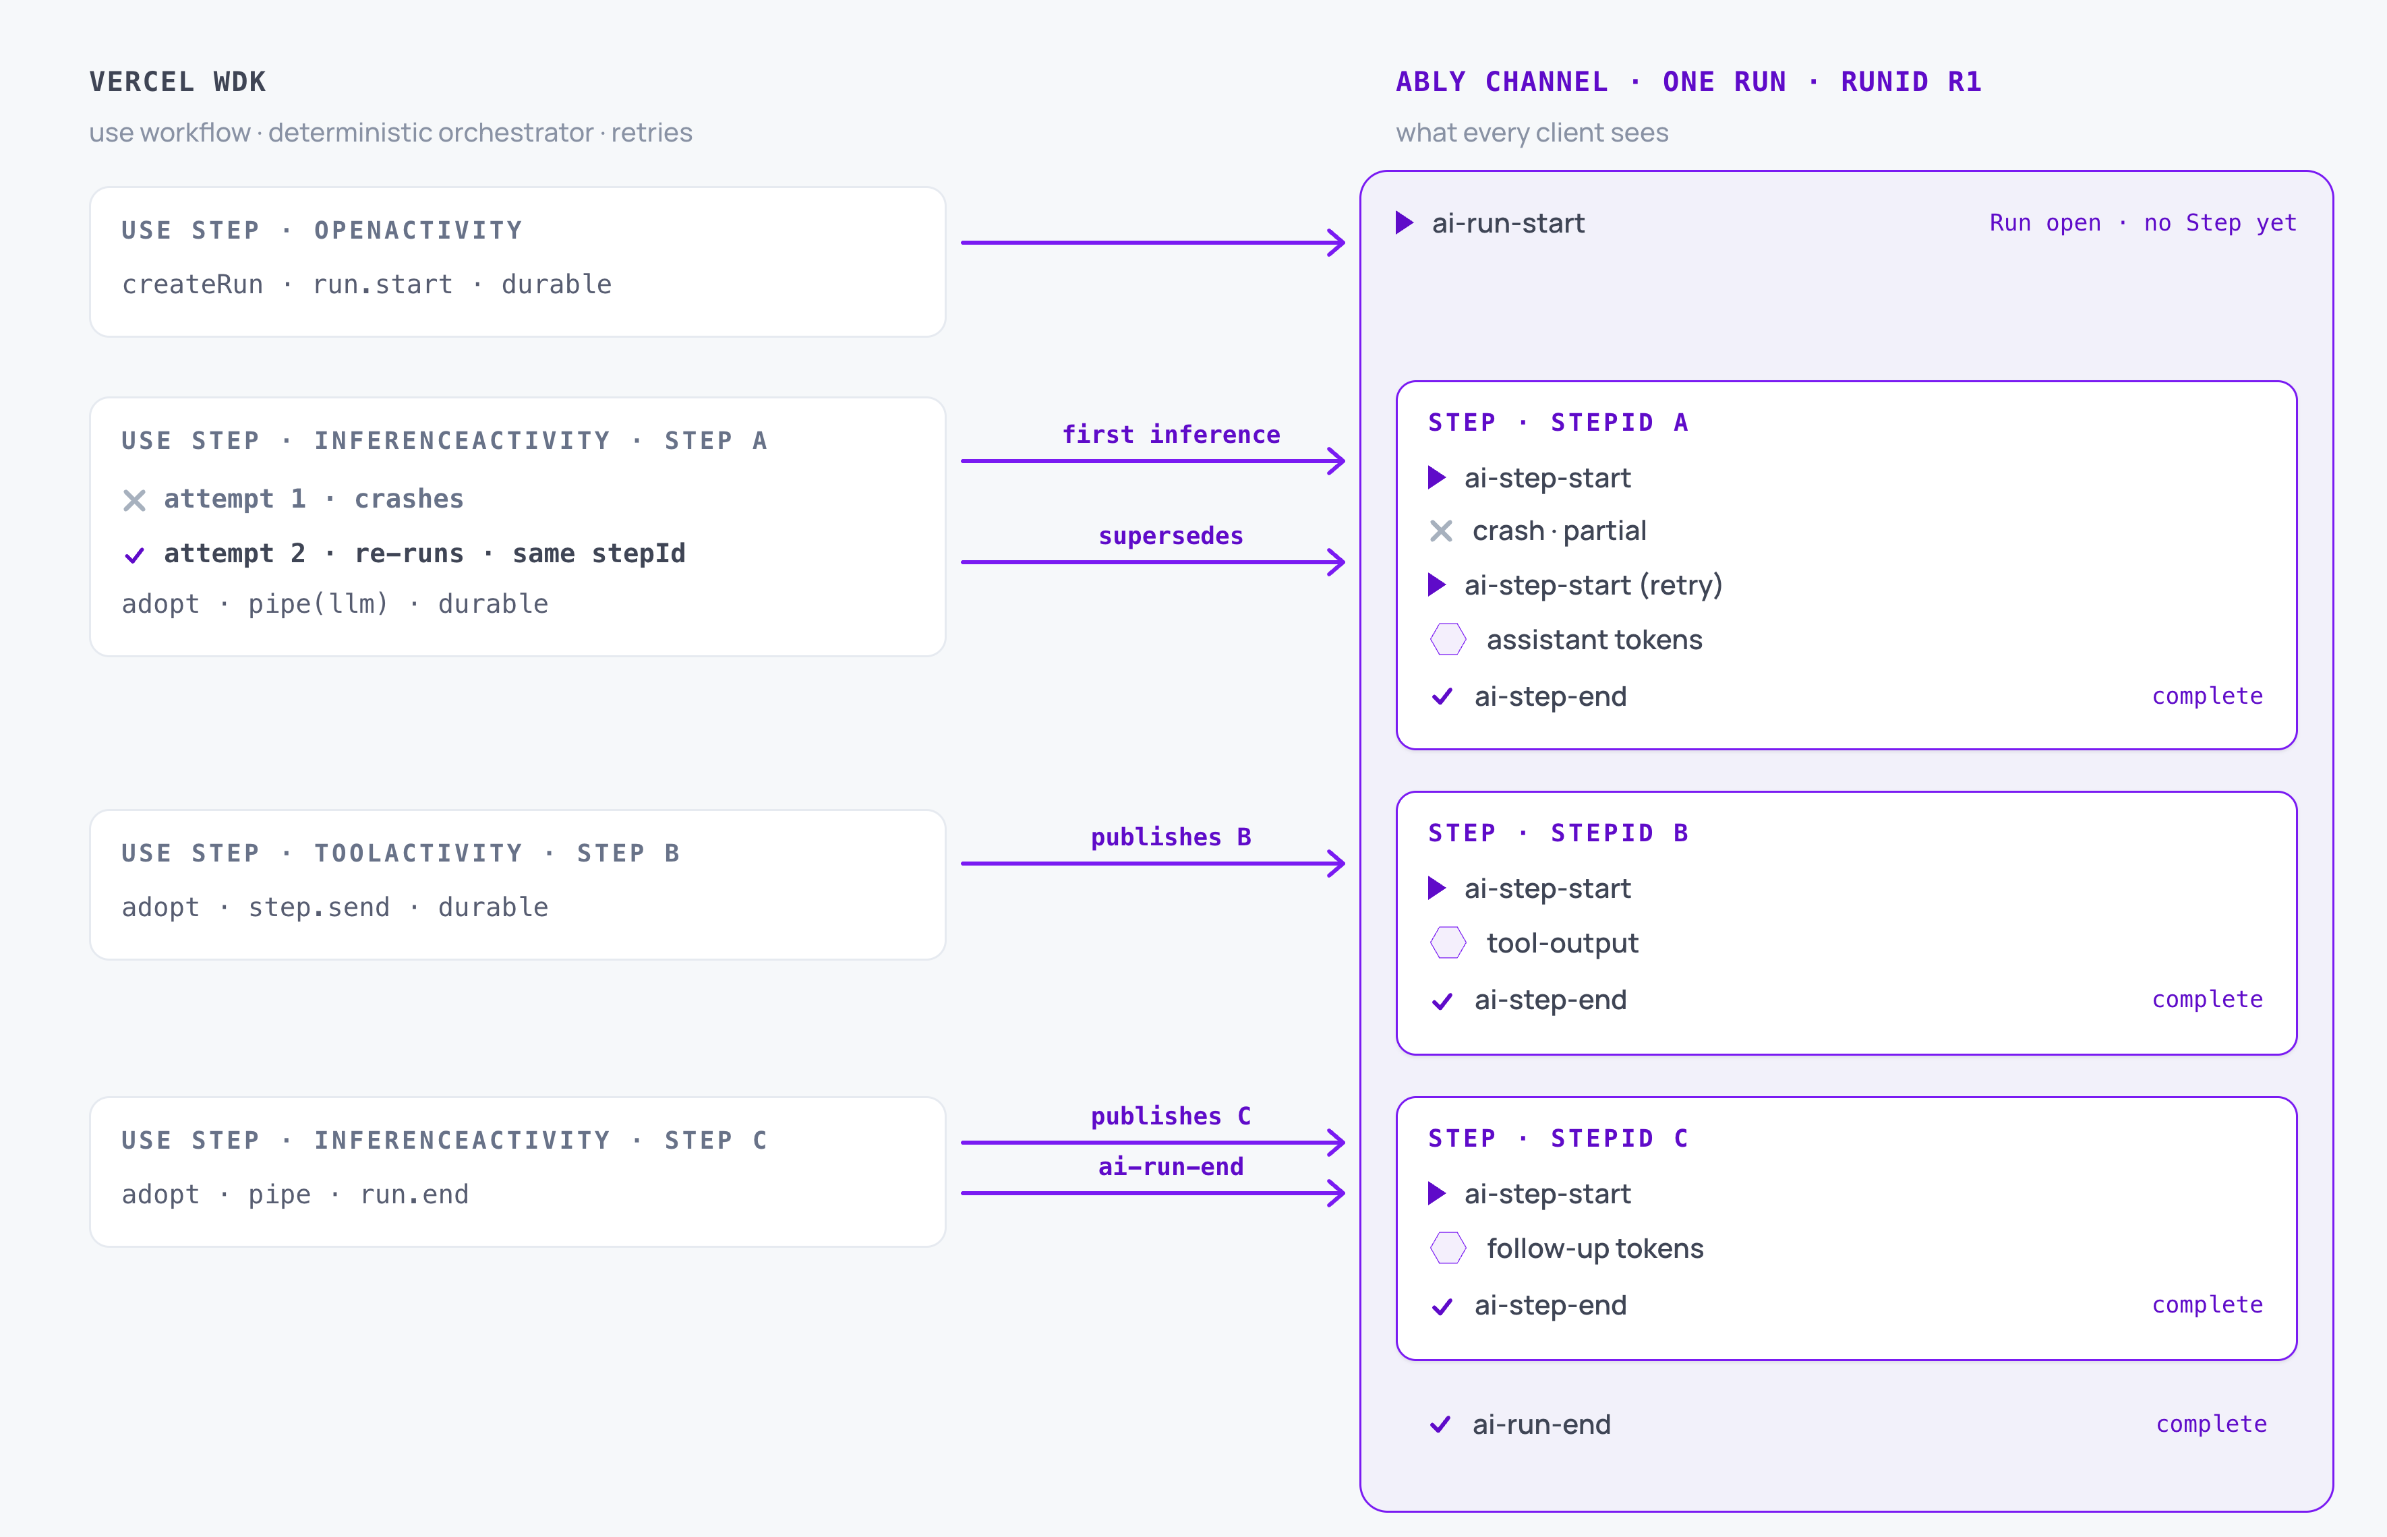Click the USE STEP · TOOLACTIVITY · STEP B card
This screenshot has height=1537, width=2387.
(517, 884)
